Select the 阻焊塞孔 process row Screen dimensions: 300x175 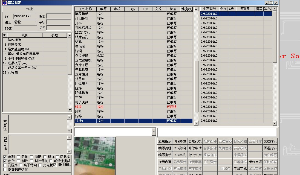pos(133,84)
